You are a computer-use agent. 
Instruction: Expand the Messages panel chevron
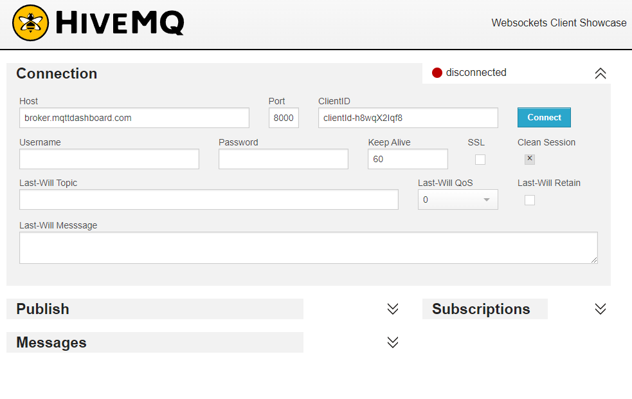(x=393, y=342)
